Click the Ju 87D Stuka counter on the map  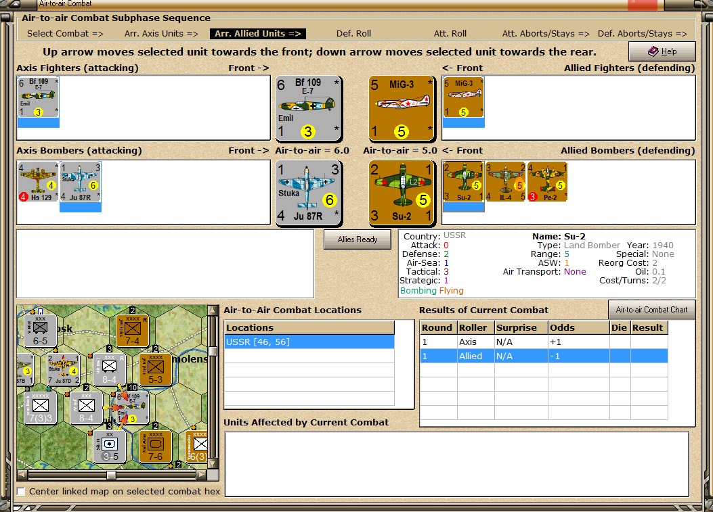coord(63,370)
